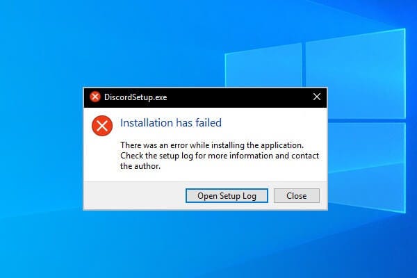
Task: Open the setup log file
Action: coord(227,196)
